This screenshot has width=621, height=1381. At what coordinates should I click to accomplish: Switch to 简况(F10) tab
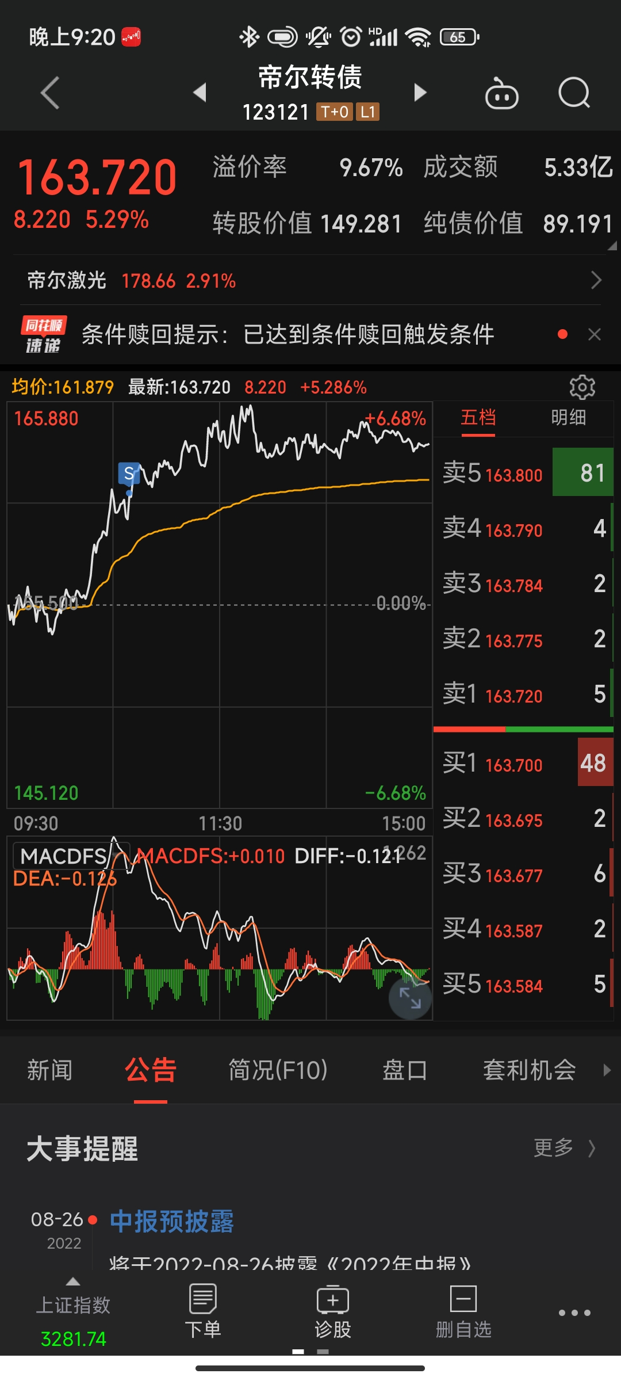coord(278,1070)
